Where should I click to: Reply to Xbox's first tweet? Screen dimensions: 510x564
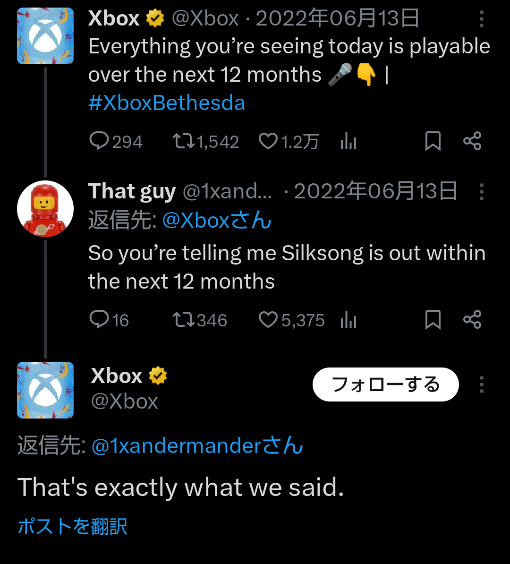[x=99, y=141]
